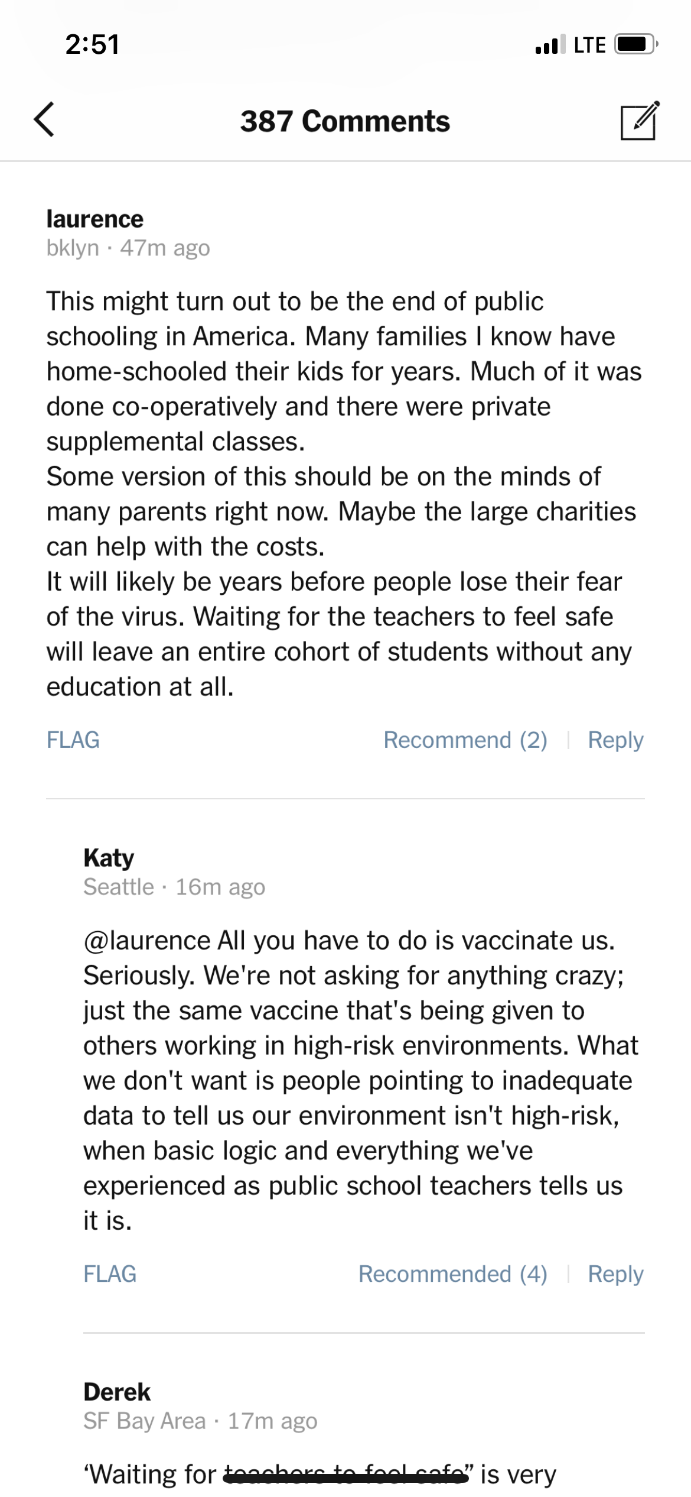
Task: Toggle Recommended on Katy's reply
Action: tap(453, 1274)
